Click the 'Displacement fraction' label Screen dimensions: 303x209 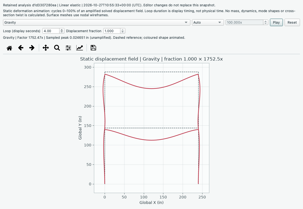point(84,31)
